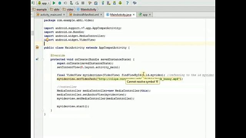Click the make project sort icon at toolbar start
Image resolution: width=246 pixels, height=138 pixels.
[x=33, y=3]
